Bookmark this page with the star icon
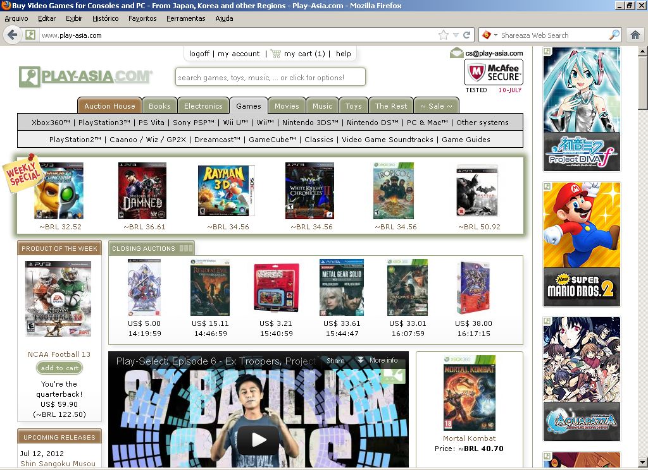The height and width of the screenshot is (470, 648). coord(444,35)
